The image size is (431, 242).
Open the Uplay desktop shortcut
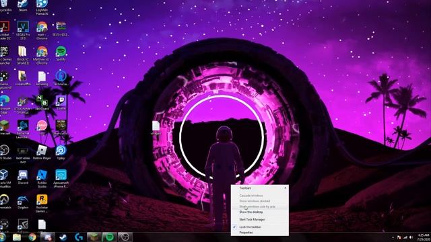coord(61,152)
